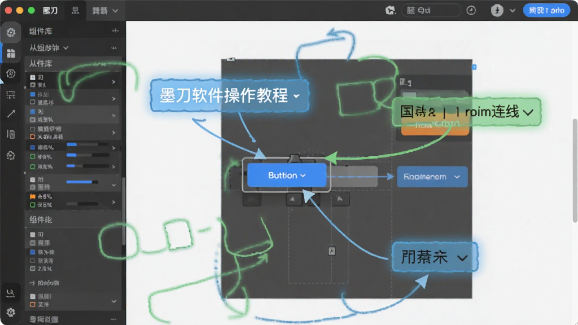Open the four-square grid icon in left sidebar
This screenshot has width=578, height=325.
click(x=11, y=54)
